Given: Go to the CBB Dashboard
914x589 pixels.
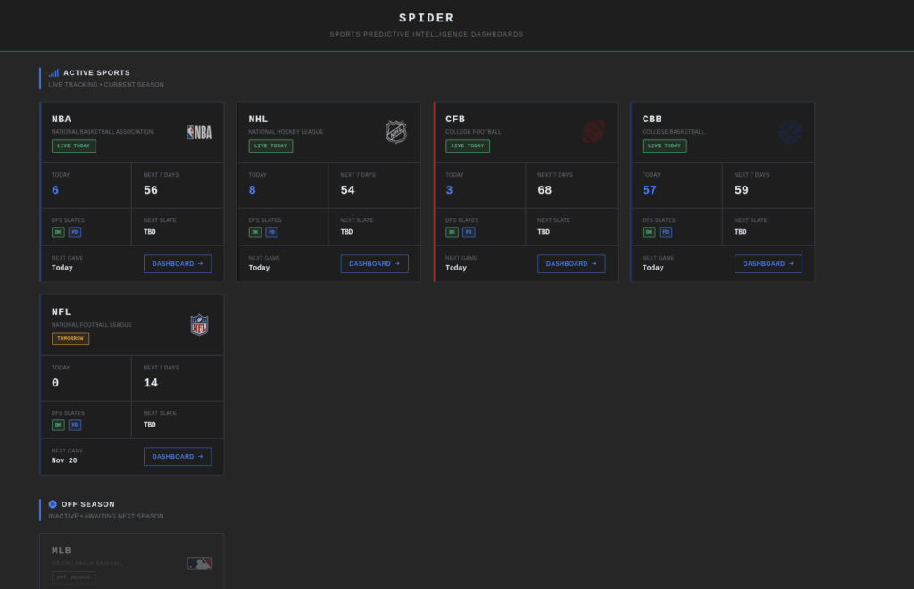Looking at the screenshot, I should pos(768,264).
